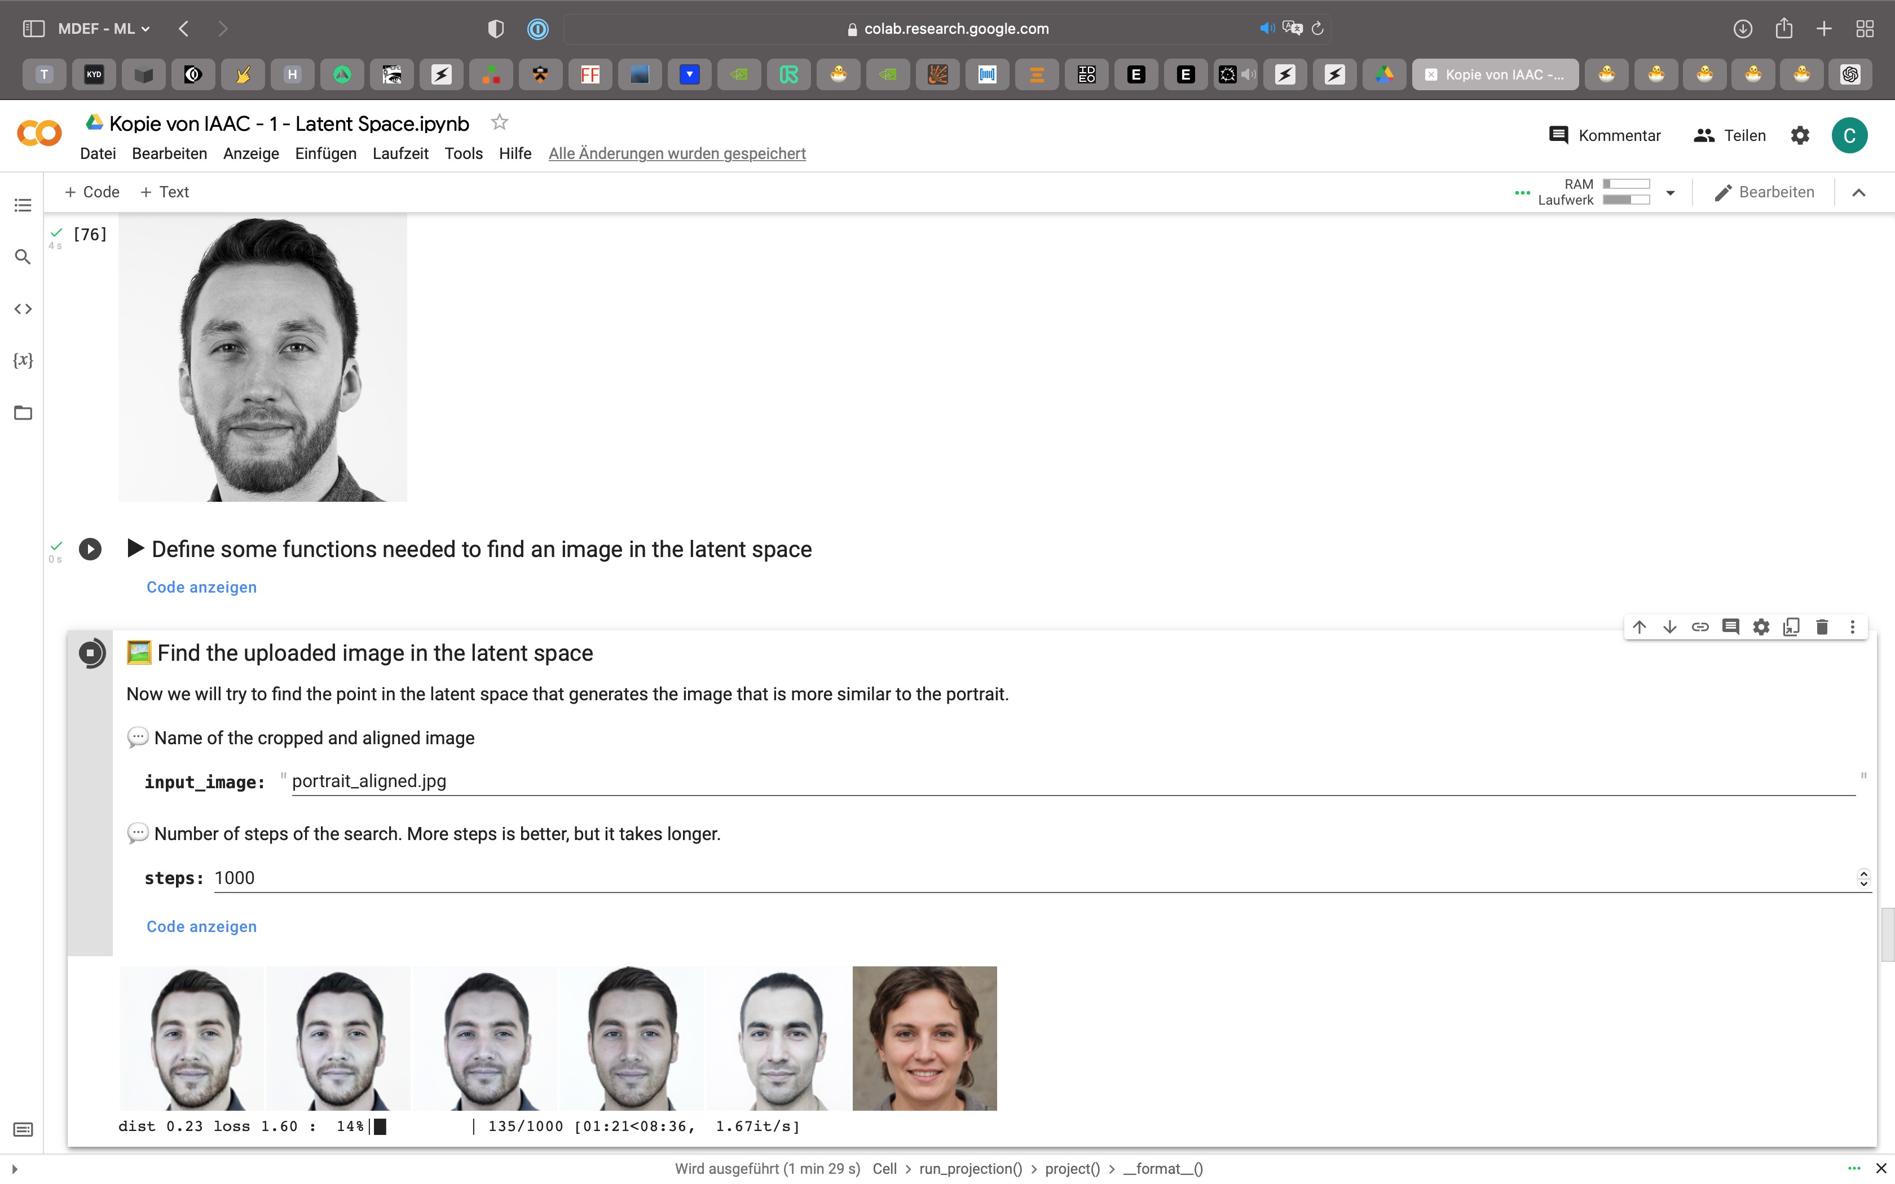Copy link to cell icon

(x=1699, y=626)
